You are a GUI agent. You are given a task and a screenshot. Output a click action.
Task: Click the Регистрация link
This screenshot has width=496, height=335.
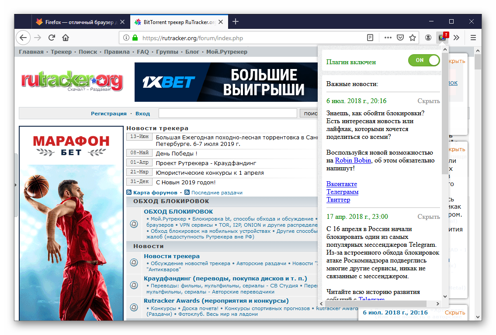click(x=108, y=114)
